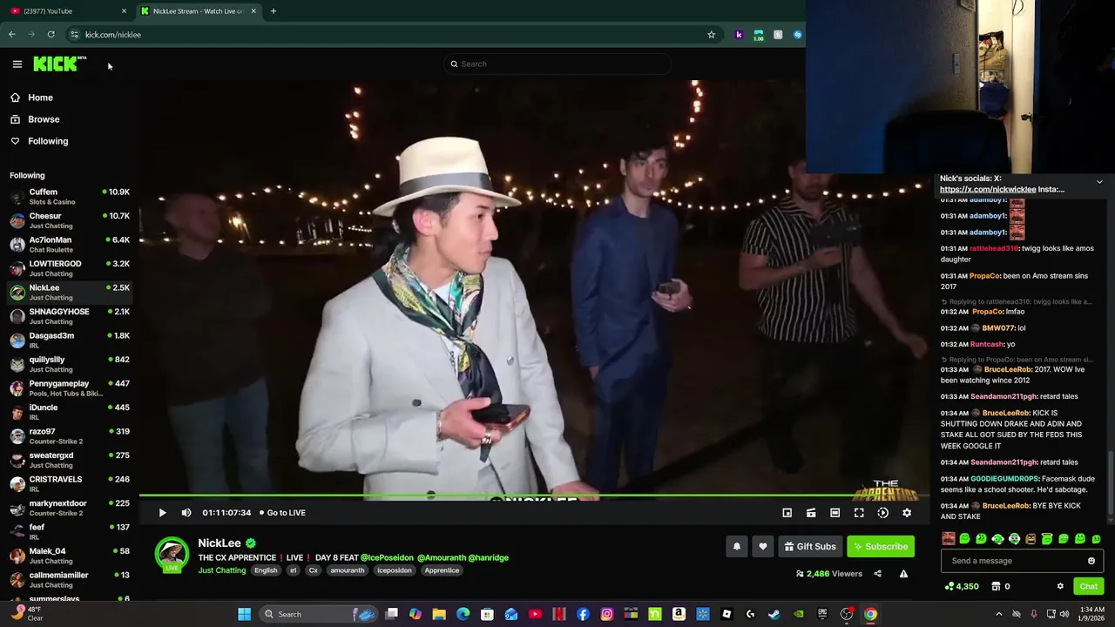The image size is (1115, 627).
Task: Select the amouranth tag
Action: point(347,570)
